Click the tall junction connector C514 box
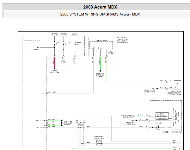This screenshot has height=150, width=190. point(81,135)
